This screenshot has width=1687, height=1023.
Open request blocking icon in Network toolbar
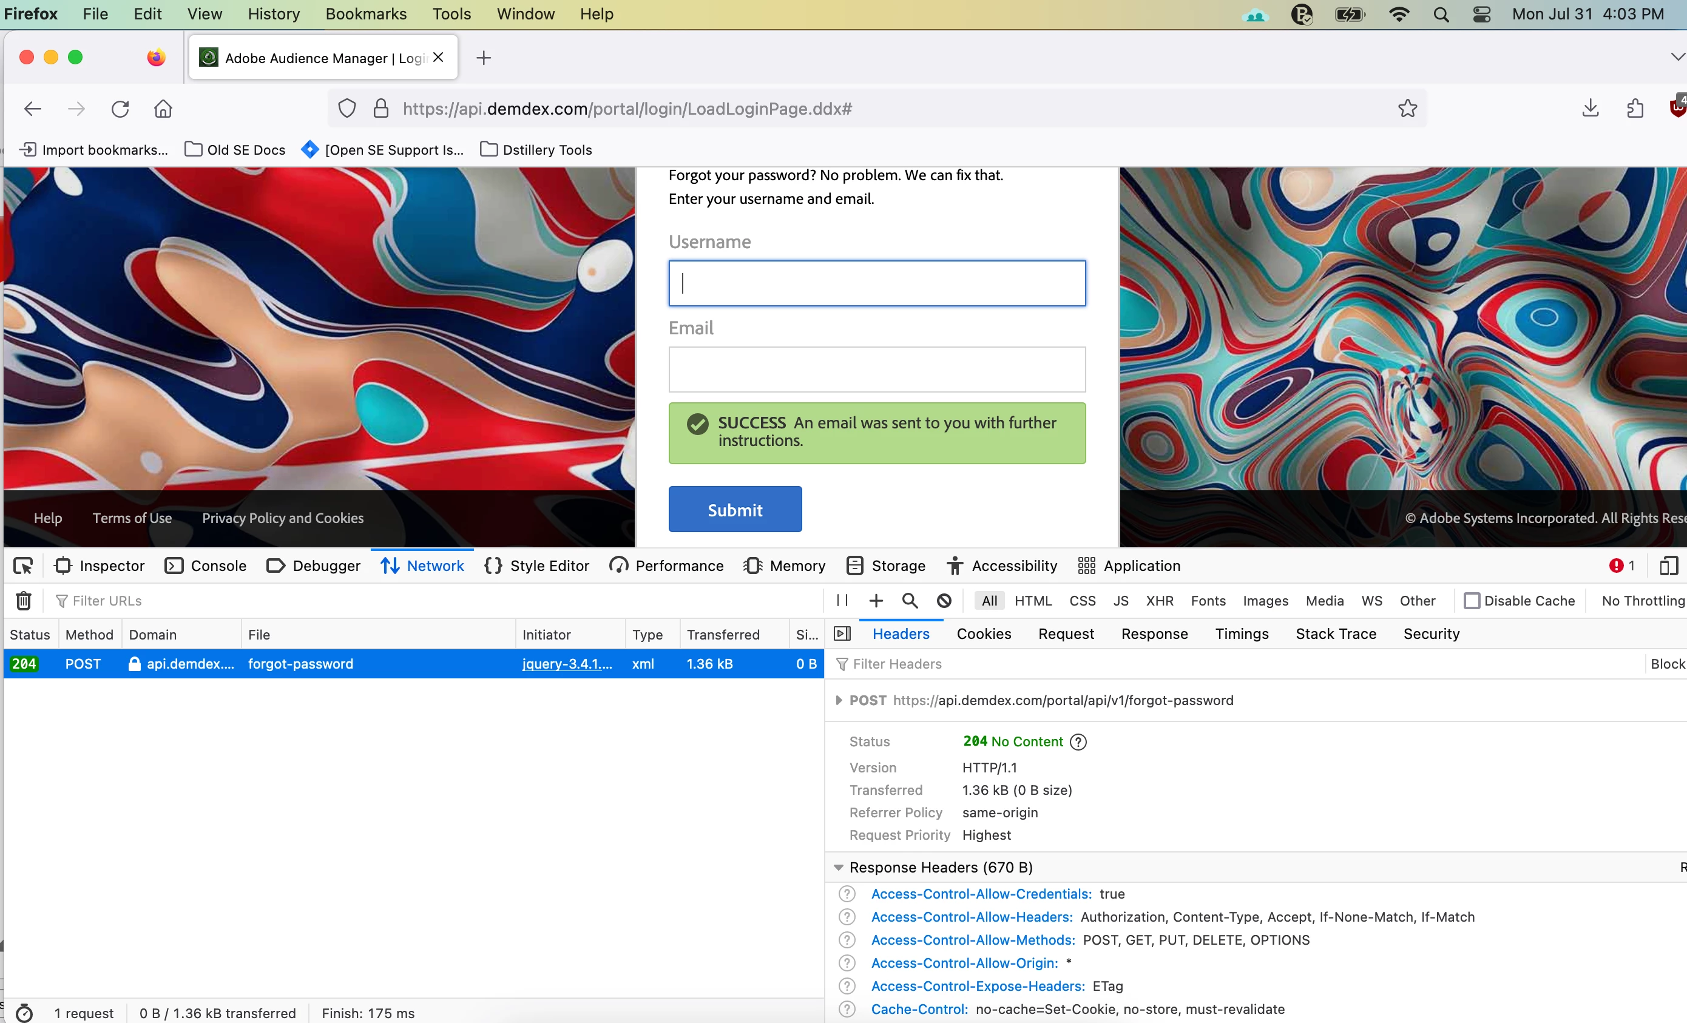[x=944, y=601]
